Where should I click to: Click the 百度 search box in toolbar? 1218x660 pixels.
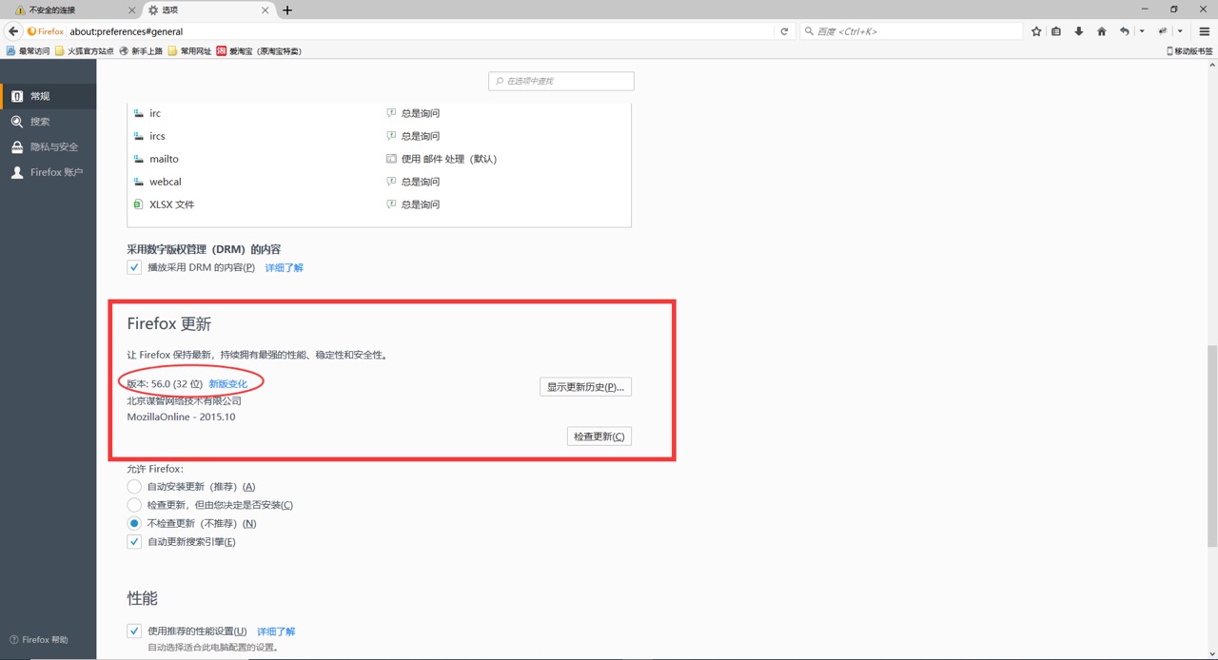911,31
